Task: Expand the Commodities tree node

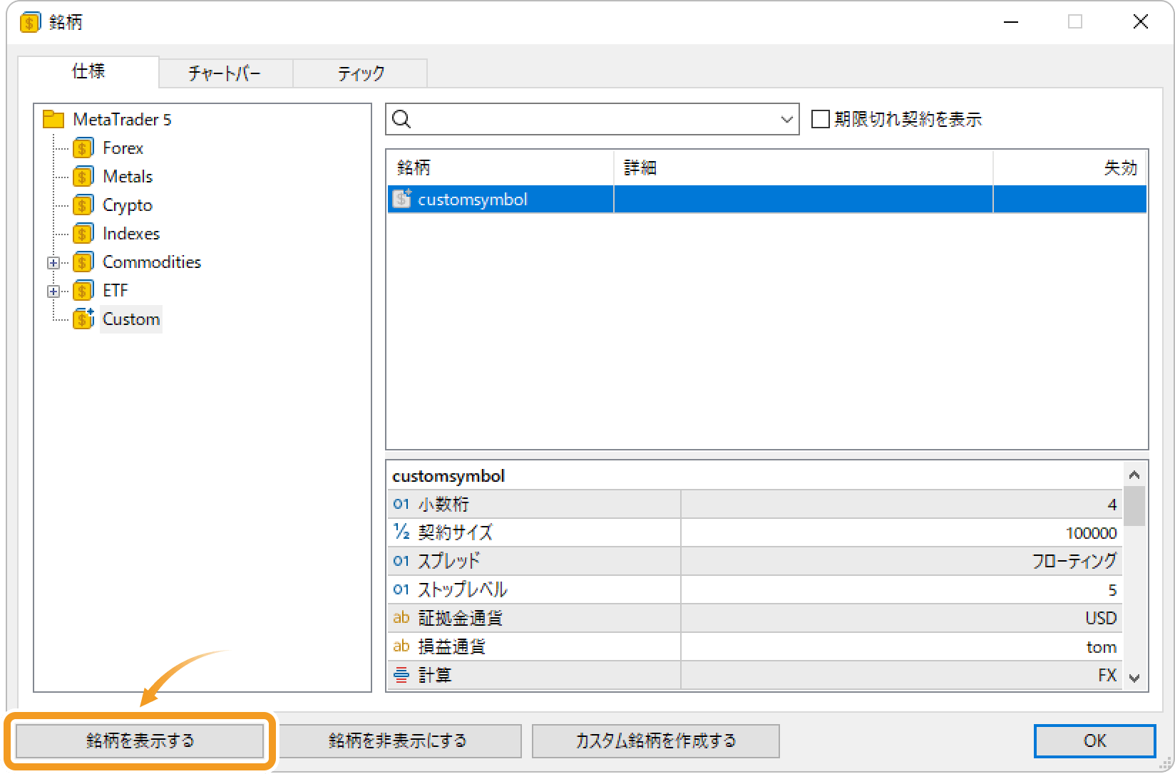Action: pyautogui.click(x=53, y=262)
